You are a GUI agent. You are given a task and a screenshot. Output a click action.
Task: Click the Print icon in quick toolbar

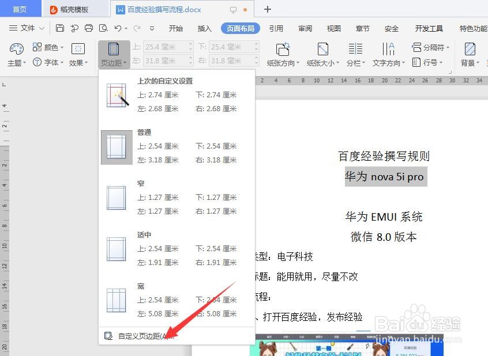click(x=89, y=28)
